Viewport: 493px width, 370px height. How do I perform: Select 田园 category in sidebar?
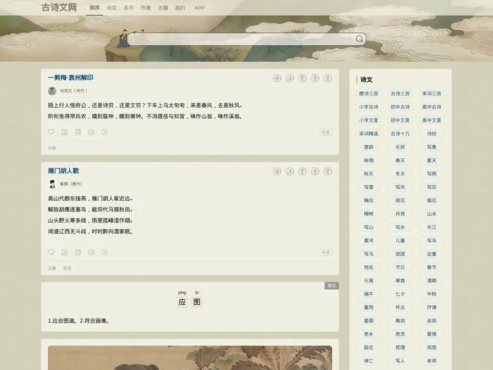400,254
